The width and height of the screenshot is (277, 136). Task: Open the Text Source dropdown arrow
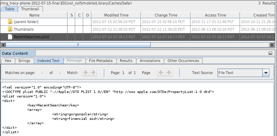point(266,73)
